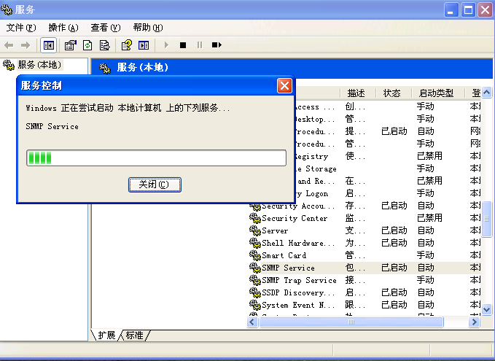Open the 帮助(H) menu
Image resolution: width=495 pixels, height=361 pixels.
[148, 28]
